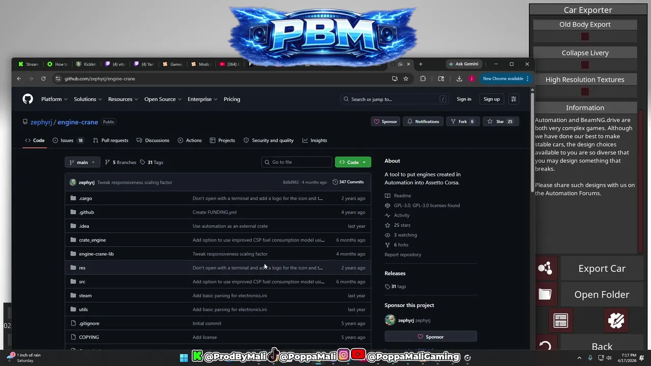Click the taskbar microphone icon
651x366 pixels.
[590, 358]
